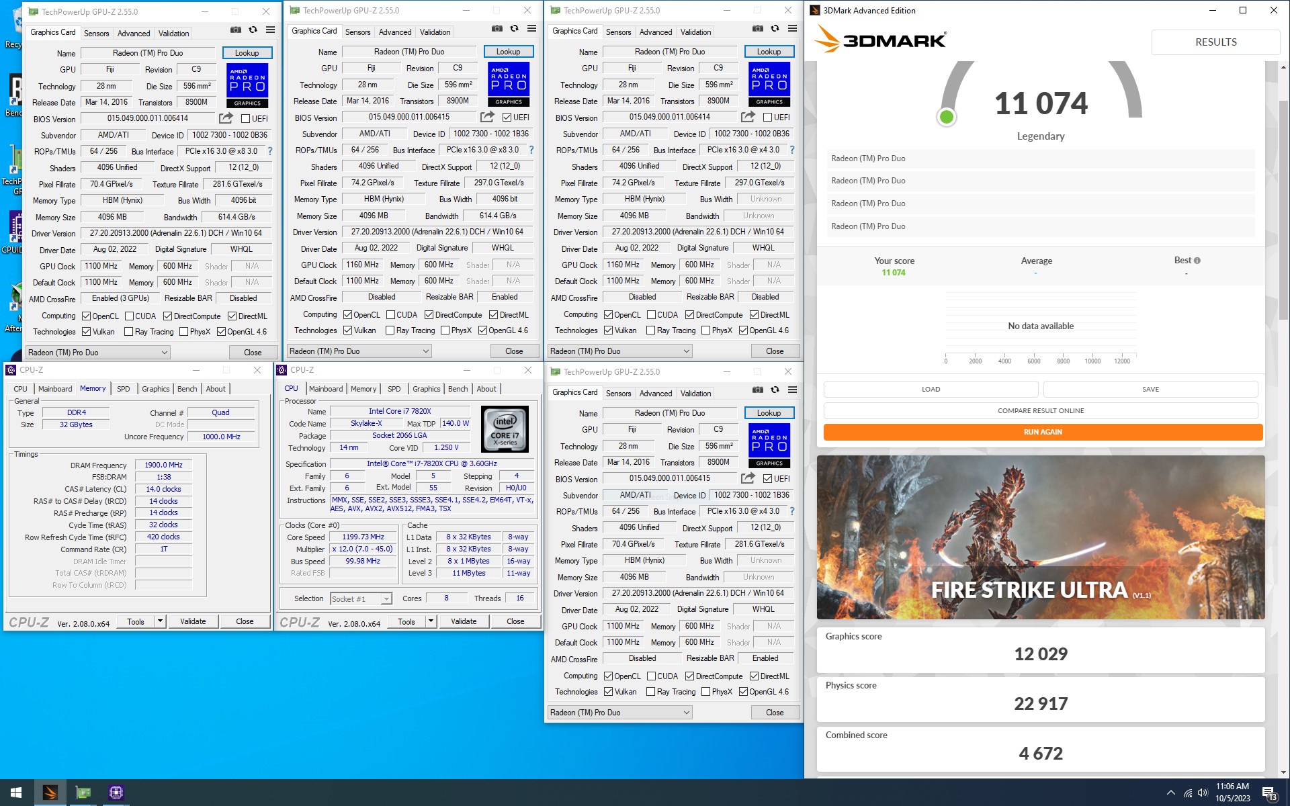Viewport: 1290px width, 806px height.
Task: Toggle UEFI checkbox in top-left GPU-Z window
Action: click(246, 119)
